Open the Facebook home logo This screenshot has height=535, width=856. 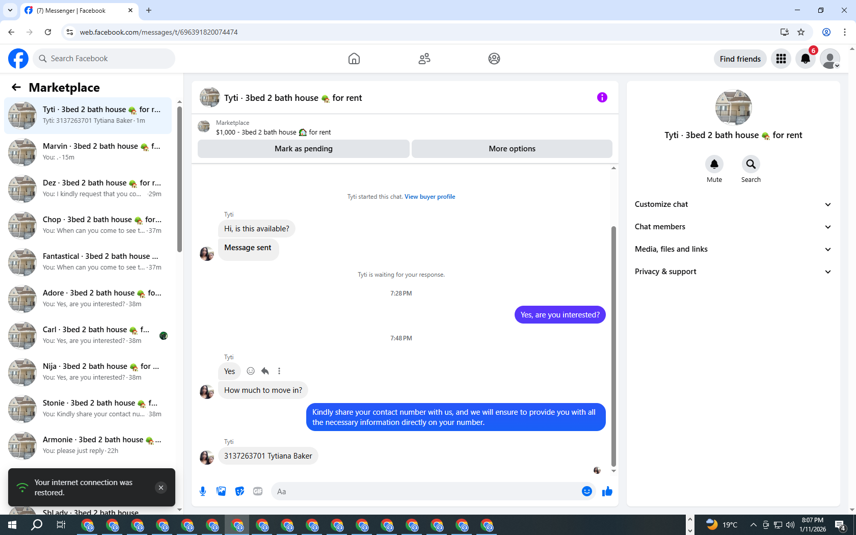click(18, 59)
